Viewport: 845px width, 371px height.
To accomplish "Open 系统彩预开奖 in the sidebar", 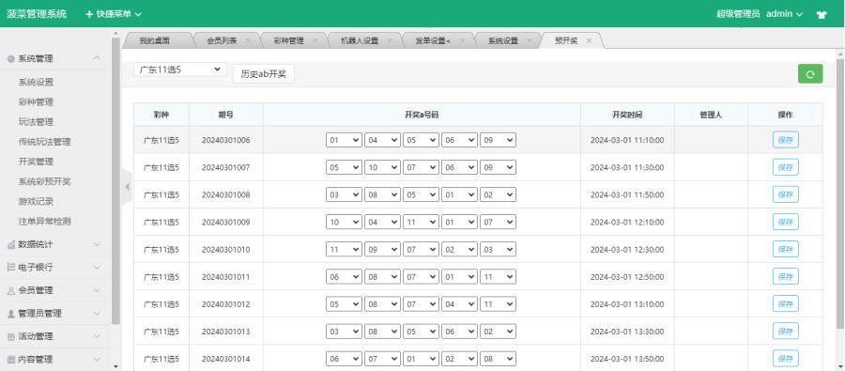I will [45, 181].
